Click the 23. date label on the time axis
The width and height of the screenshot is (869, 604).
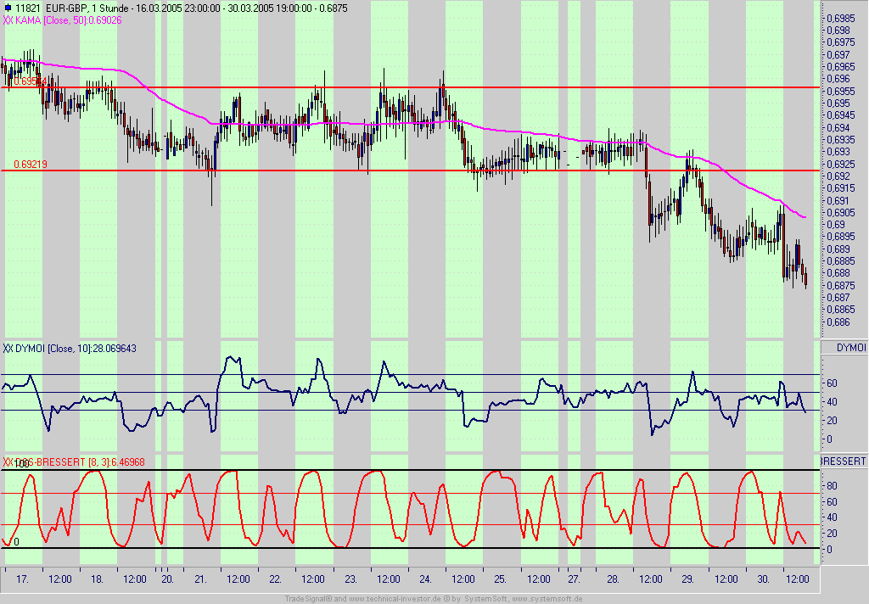click(x=350, y=579)
